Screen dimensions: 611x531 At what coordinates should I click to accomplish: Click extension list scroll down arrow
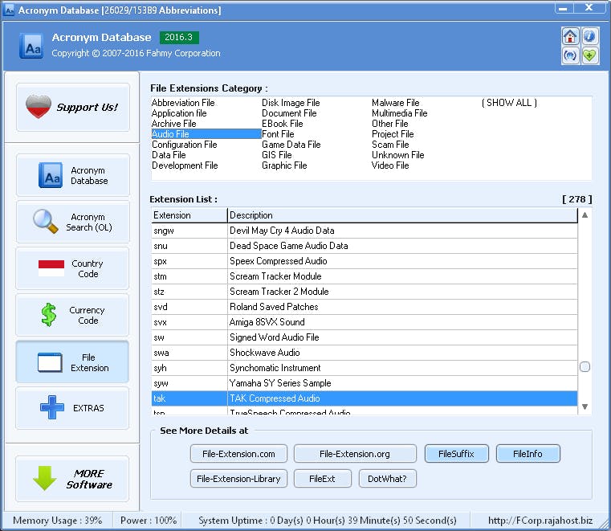[585, 406]
